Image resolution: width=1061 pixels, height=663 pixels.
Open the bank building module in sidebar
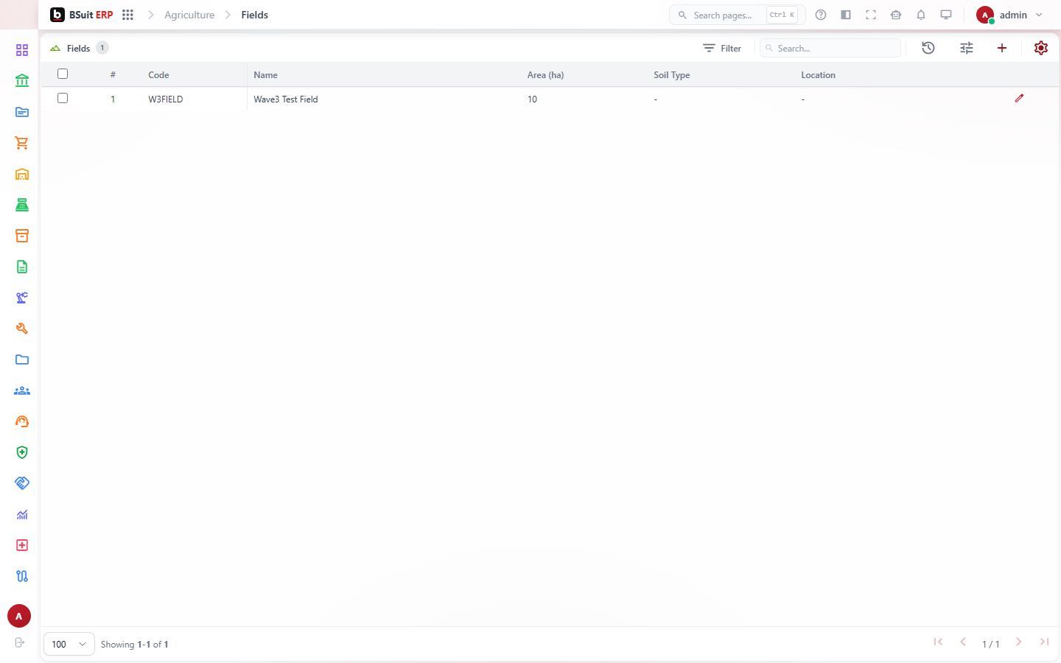pos(22,81)
